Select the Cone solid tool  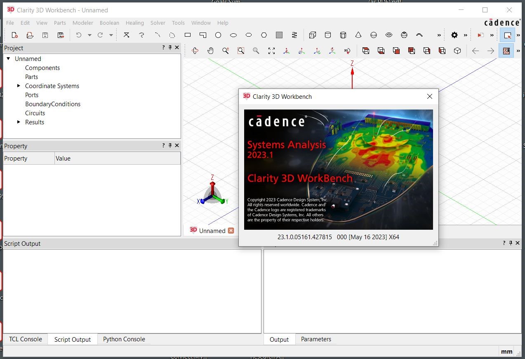point(358,35)
